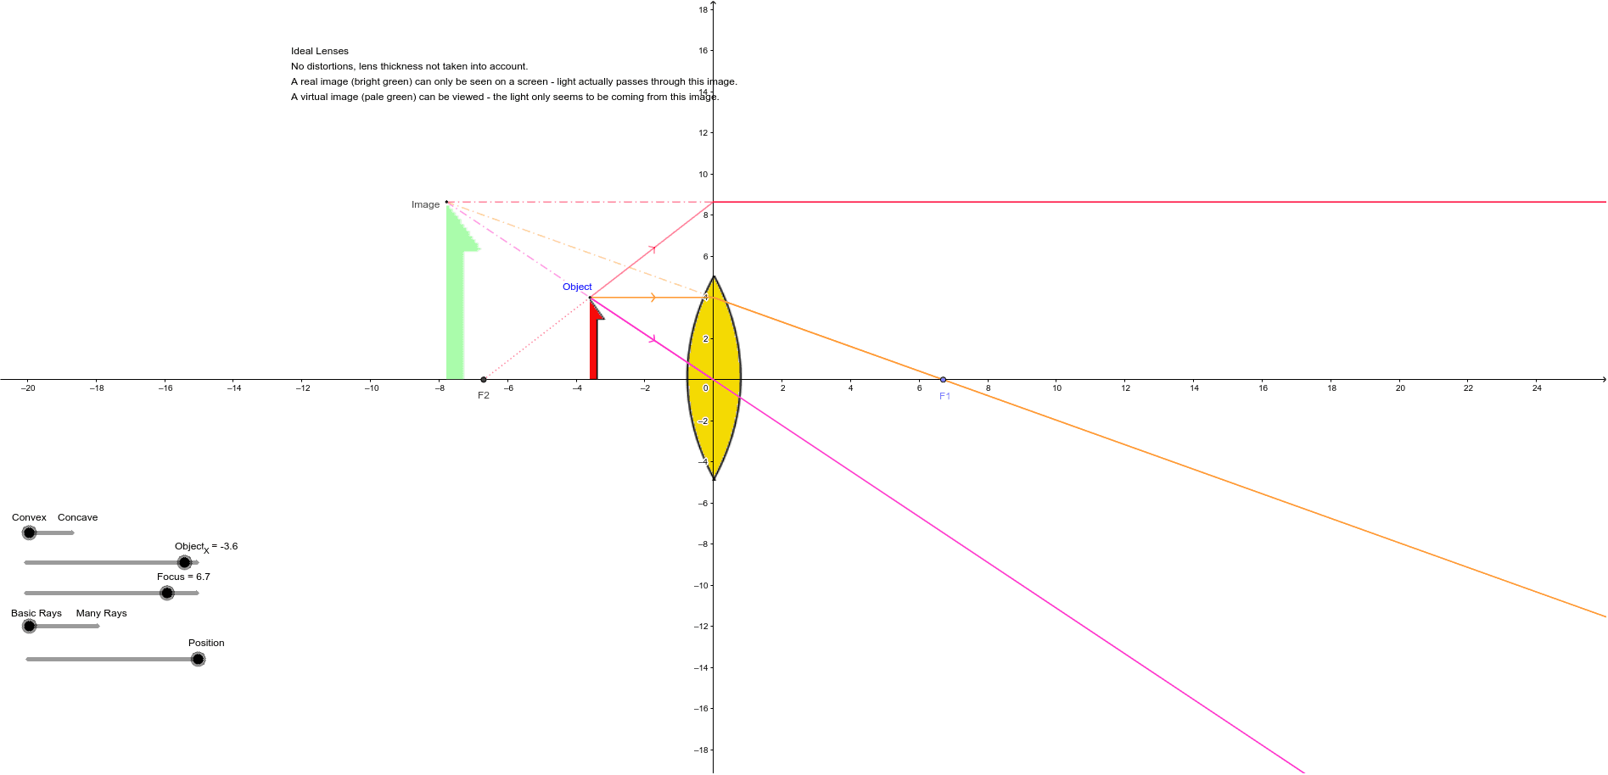Click the Image point marker
Viewport: 1608px width, 775px height.
pyautogui.click(x=445, y=204)
